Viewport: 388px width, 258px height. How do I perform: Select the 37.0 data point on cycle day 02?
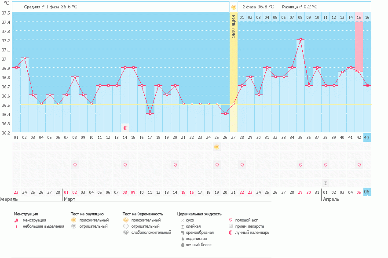pos(25,58)
